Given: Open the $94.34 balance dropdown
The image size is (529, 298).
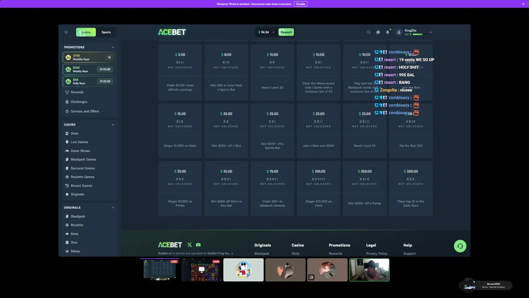Looking at the screenshot, I should coord(266,32).
